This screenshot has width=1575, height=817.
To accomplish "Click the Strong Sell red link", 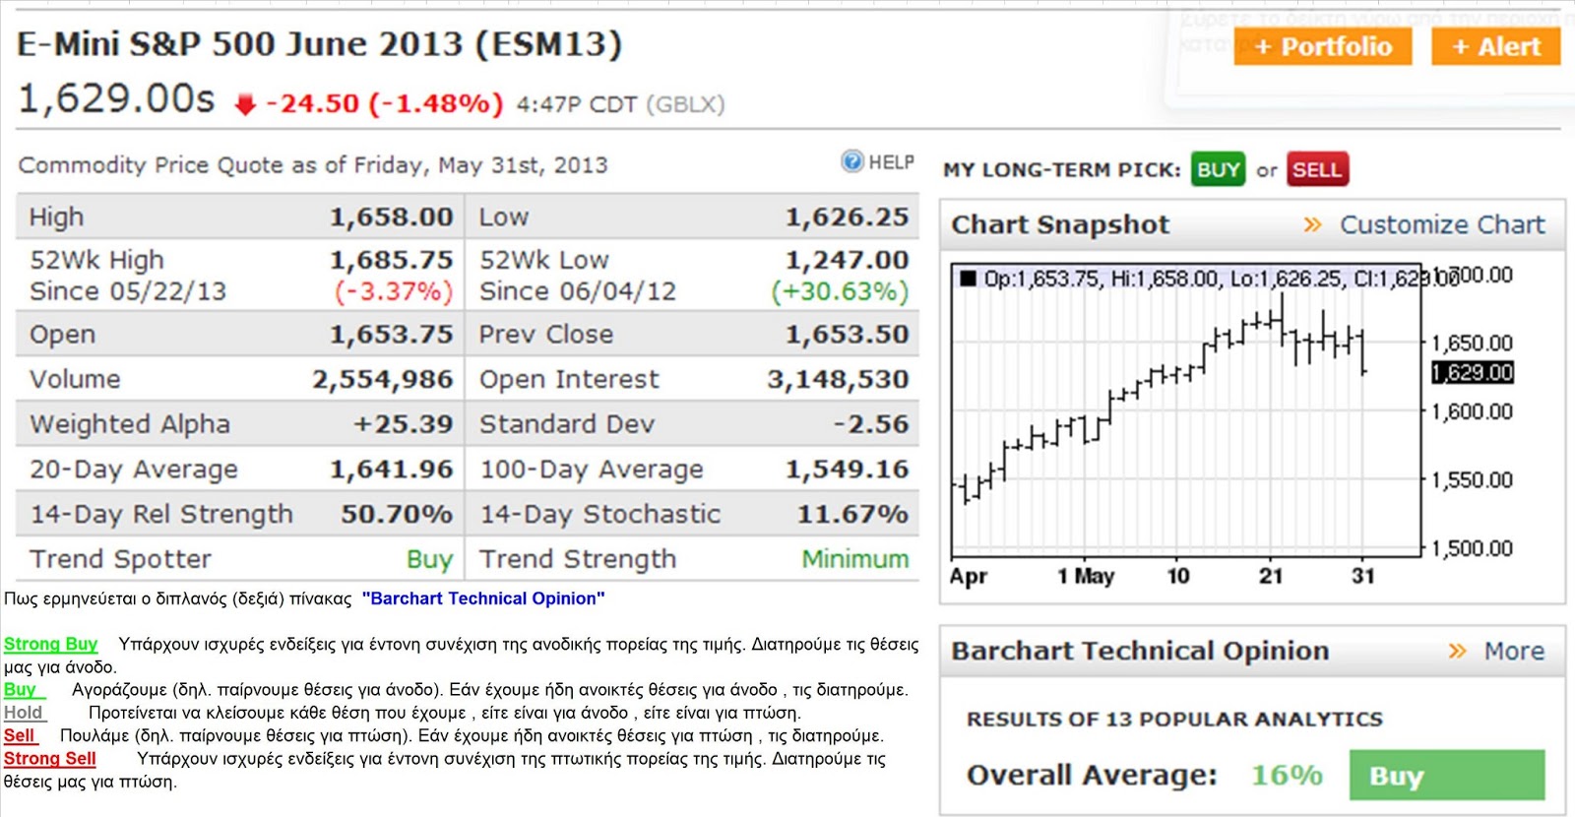I will [x=49, y=759].
